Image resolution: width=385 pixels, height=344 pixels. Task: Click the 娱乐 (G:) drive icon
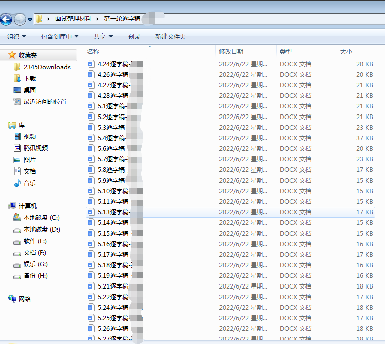pos(17,265)
